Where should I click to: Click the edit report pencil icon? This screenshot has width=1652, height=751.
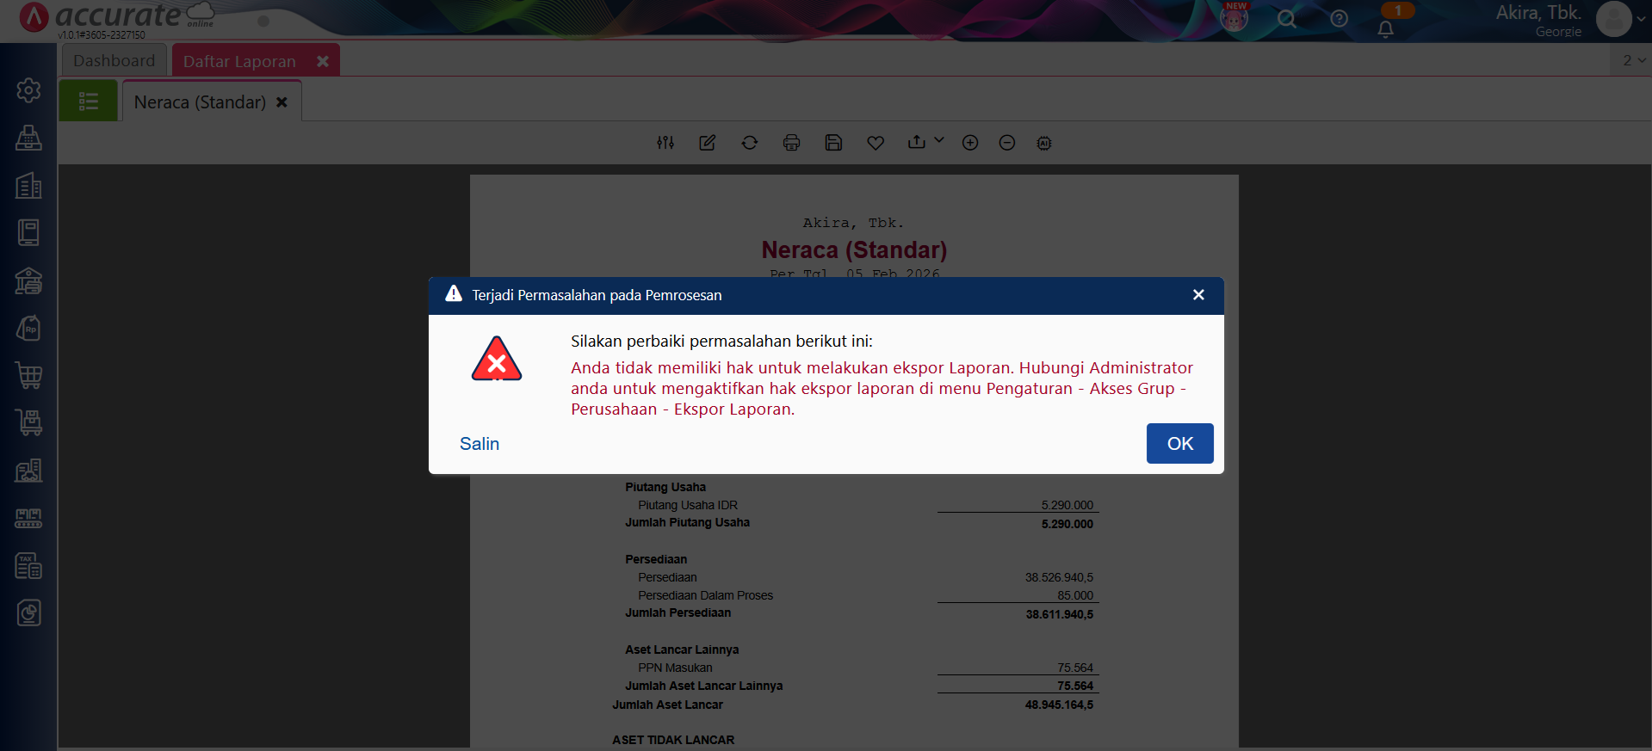(x=708, y=143)
